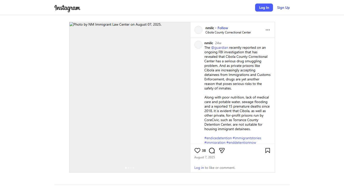Click the Sign Up link
This screenshot has width=344, height=193.
pyautogui.click(x=283, y=8)
